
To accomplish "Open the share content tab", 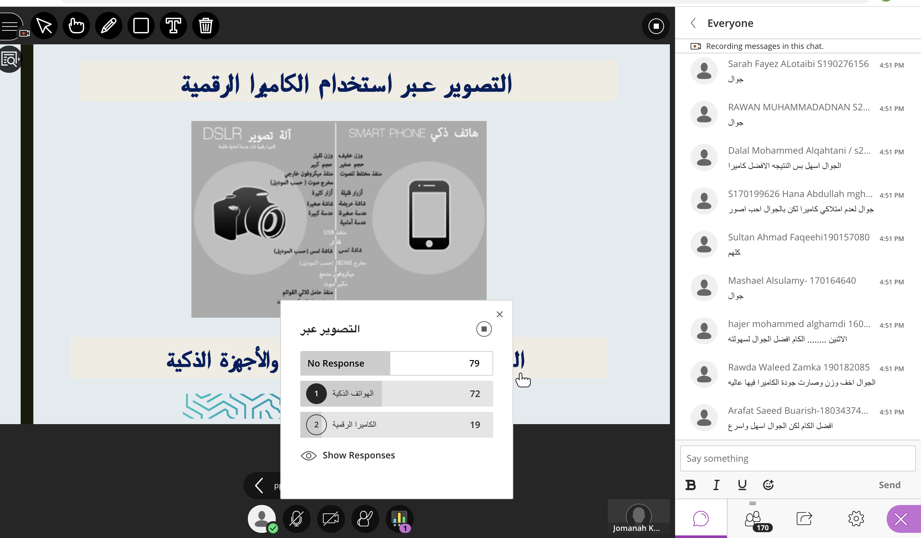I will click(x=804, y=519).
